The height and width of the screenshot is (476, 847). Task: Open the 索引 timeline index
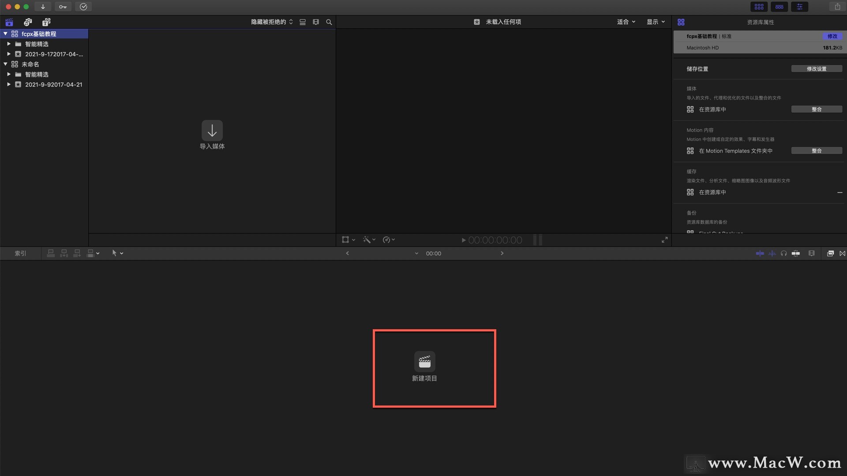point(20,253)
